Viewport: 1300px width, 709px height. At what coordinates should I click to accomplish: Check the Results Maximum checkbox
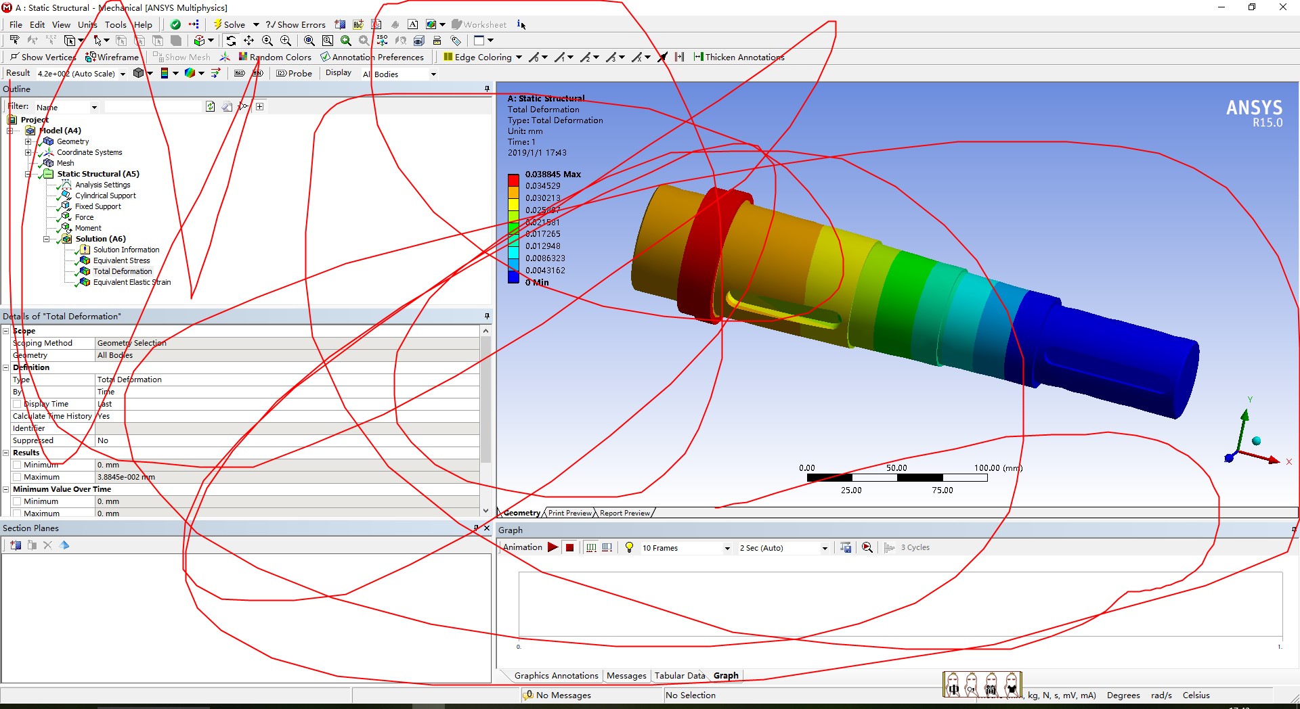click(x=18, y=477)
